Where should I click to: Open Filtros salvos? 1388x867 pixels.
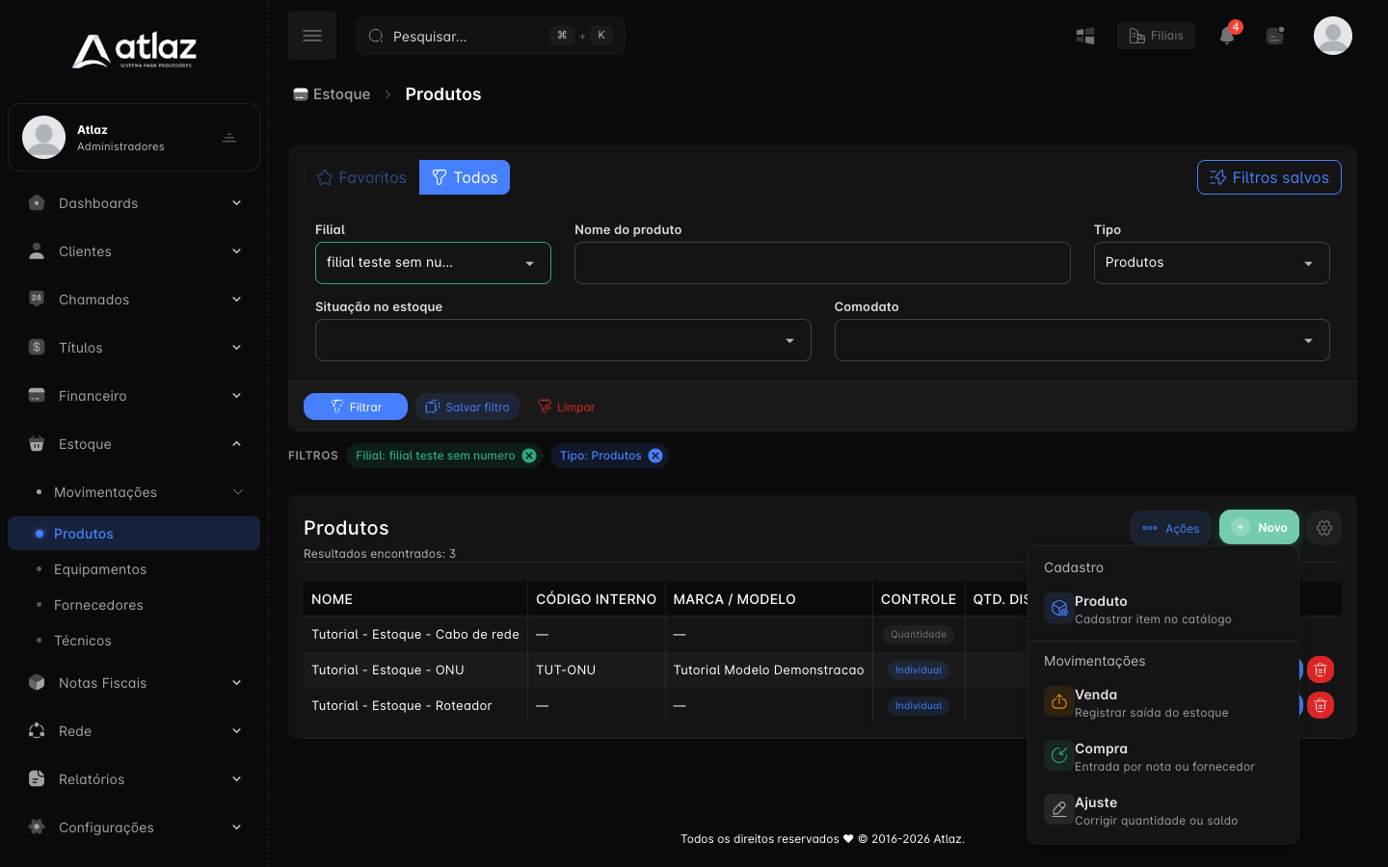point(1269,177)
